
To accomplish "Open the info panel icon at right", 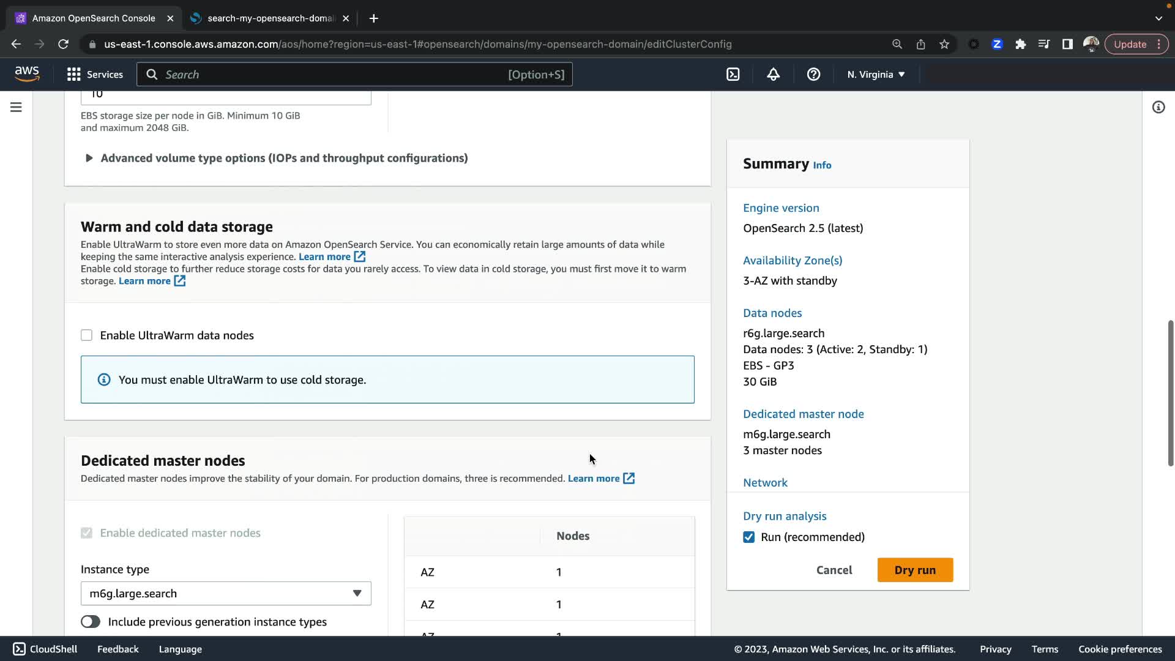I will tap(1158, 108).
